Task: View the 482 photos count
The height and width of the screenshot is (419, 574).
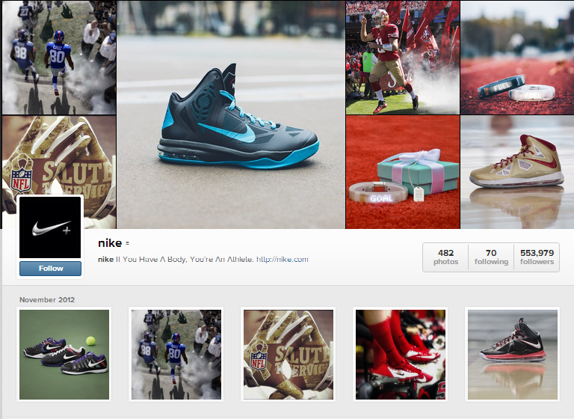Action: click(445, 257)
